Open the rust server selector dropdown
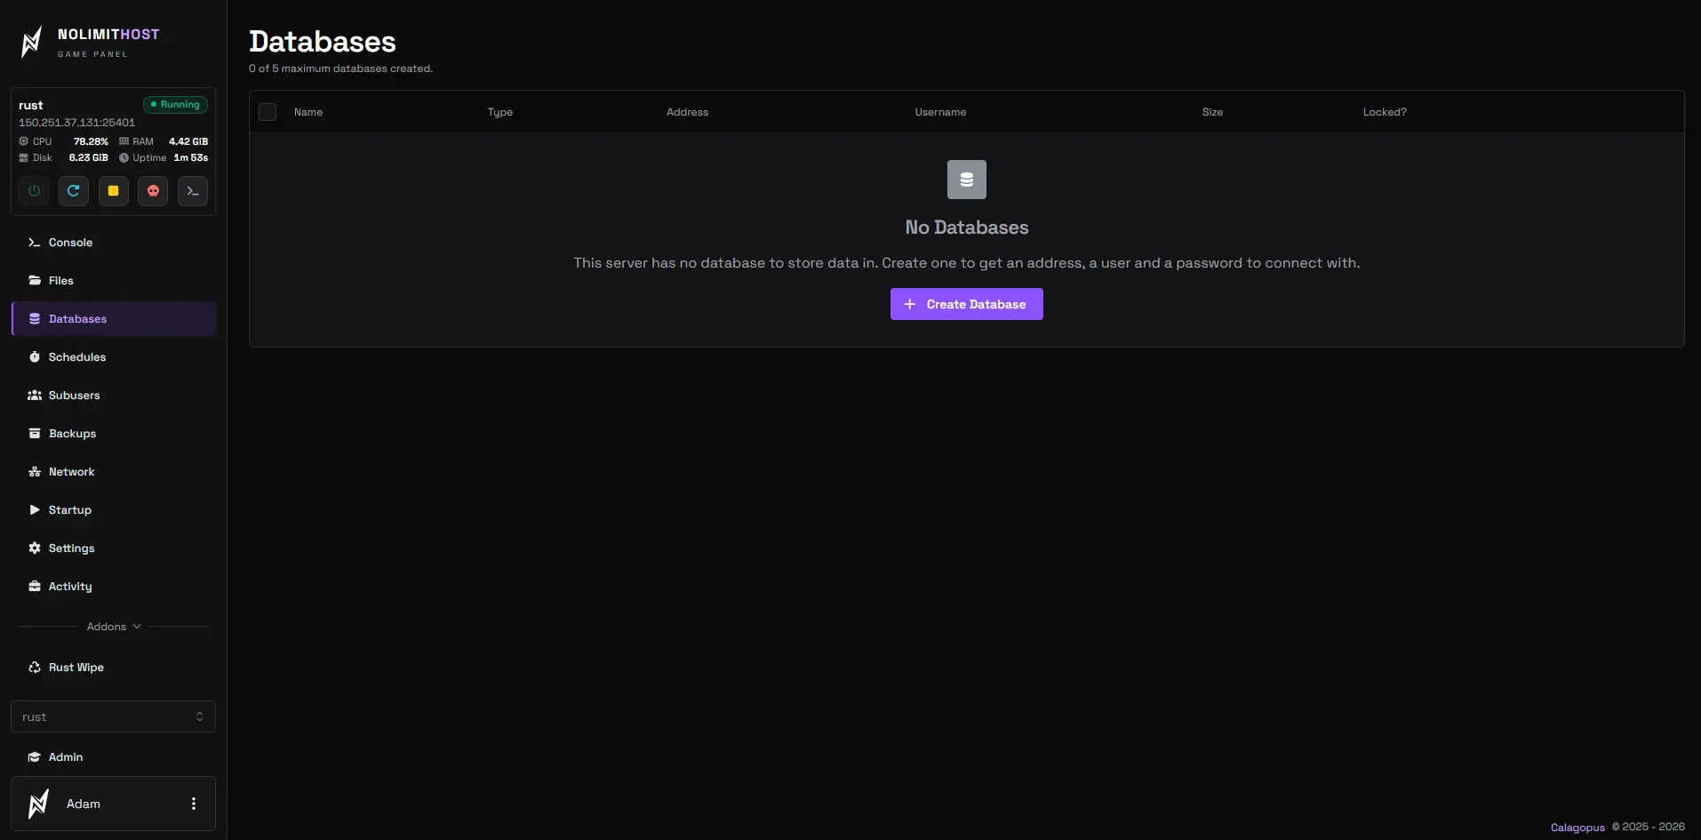The image size is (1701, 840). (x=113, y=716)
